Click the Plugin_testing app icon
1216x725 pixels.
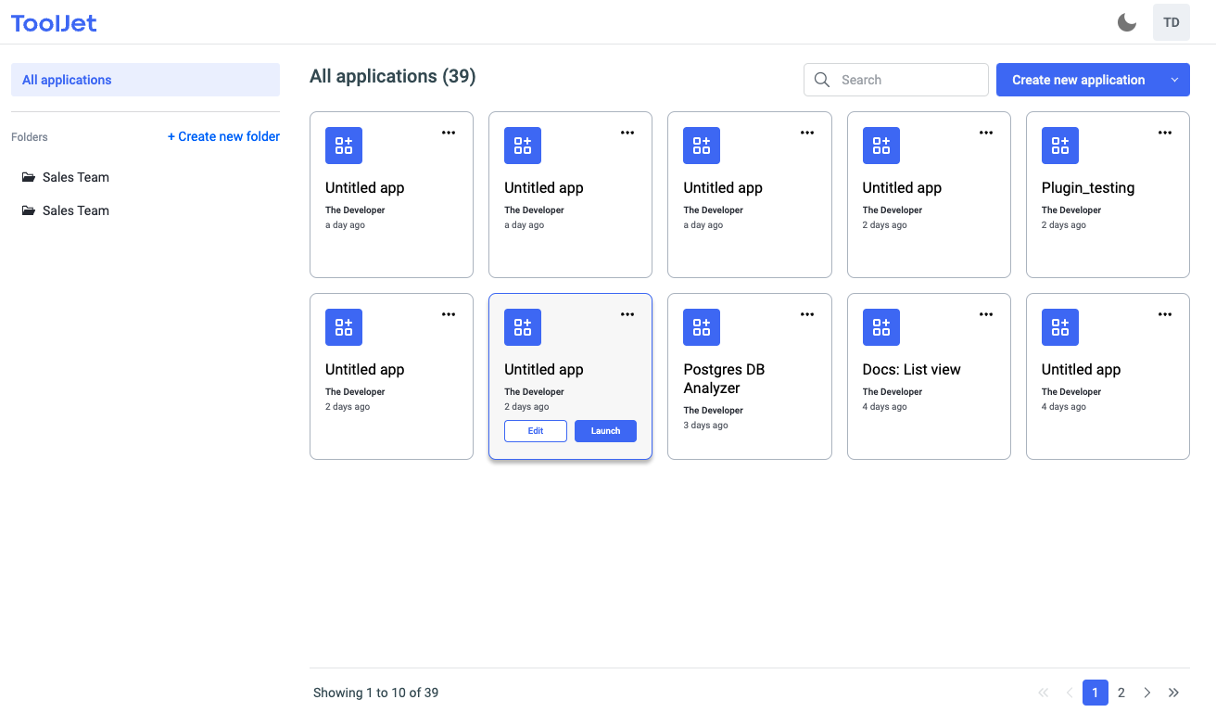[1059, 146]
